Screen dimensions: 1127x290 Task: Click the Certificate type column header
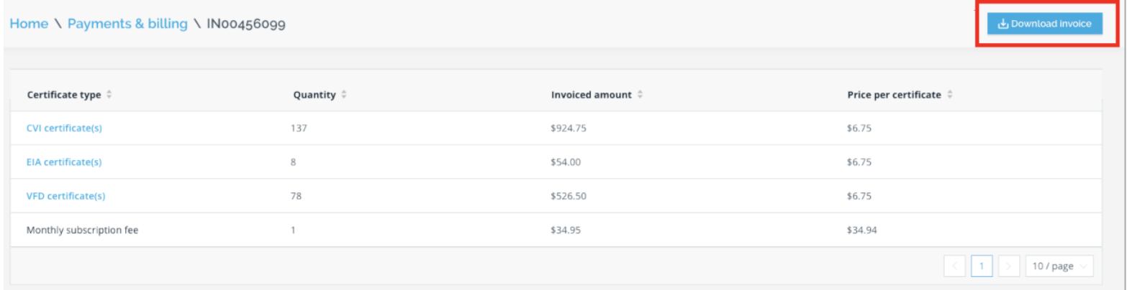tap(65, 95)
